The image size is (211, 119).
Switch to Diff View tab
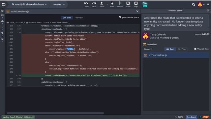click(67, 18)
